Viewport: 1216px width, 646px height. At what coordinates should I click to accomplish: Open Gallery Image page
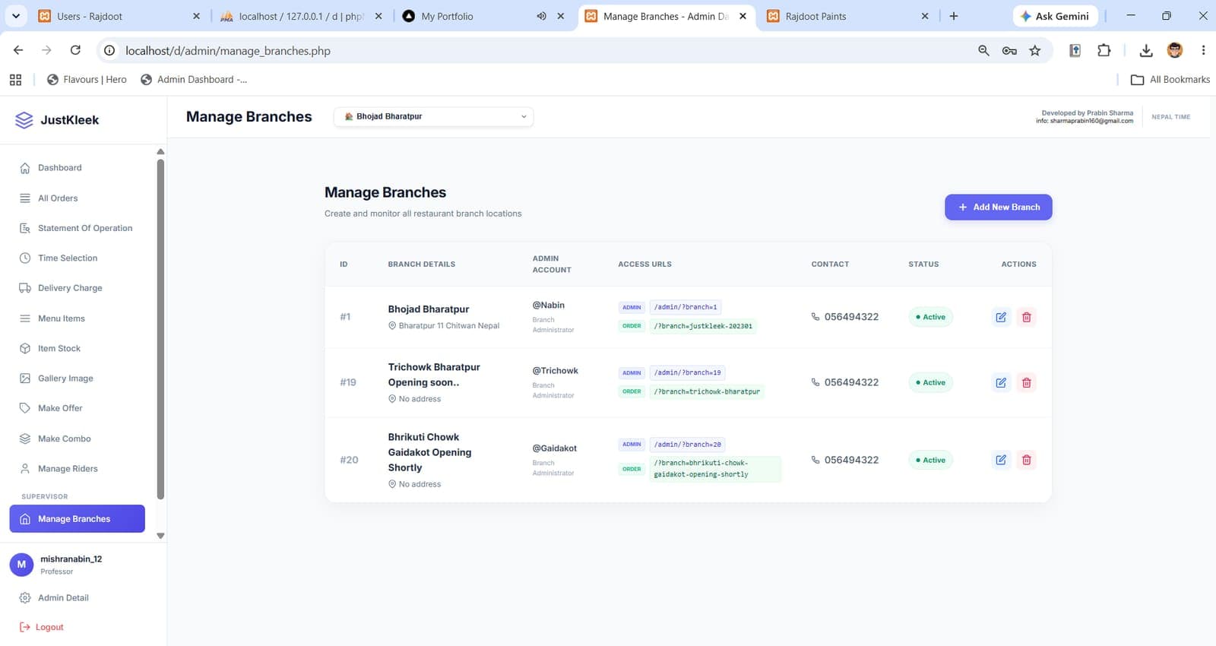pos(77,378)
